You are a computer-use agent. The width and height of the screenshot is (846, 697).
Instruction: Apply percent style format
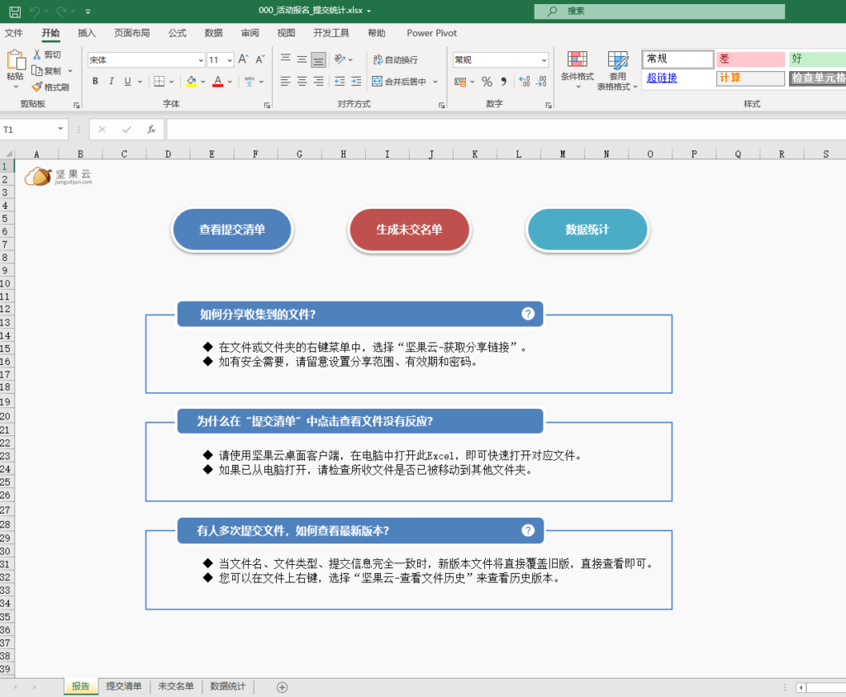(x=487, y=82)
